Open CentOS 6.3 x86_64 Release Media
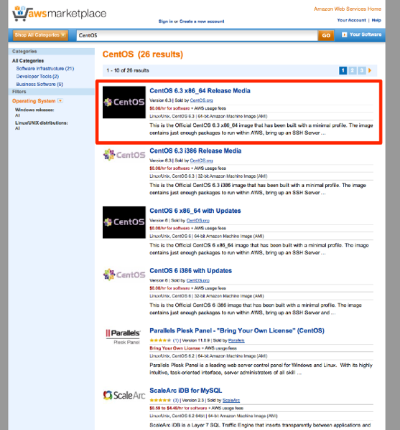Viewport: 400px width, 430px height. (200, 91)
